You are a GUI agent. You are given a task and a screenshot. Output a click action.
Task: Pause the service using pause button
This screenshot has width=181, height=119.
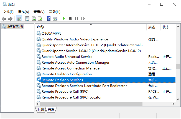(77, 19)
